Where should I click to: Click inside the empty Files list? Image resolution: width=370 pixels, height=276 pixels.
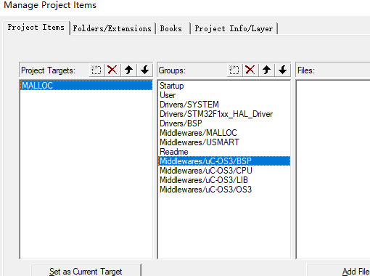333,169
